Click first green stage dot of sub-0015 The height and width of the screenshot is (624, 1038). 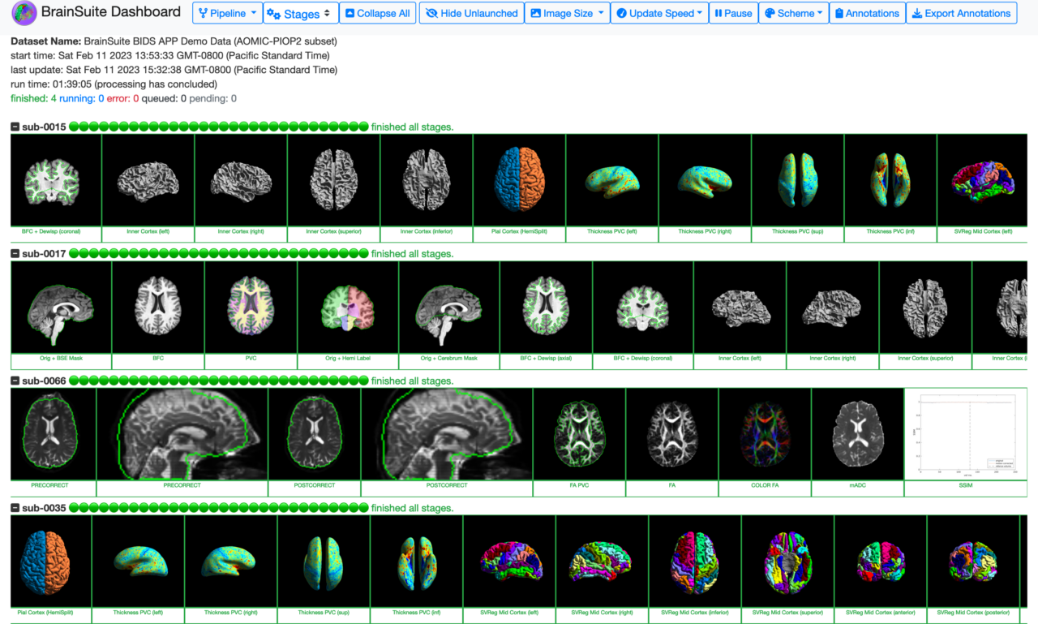click(x=74, y=127)
